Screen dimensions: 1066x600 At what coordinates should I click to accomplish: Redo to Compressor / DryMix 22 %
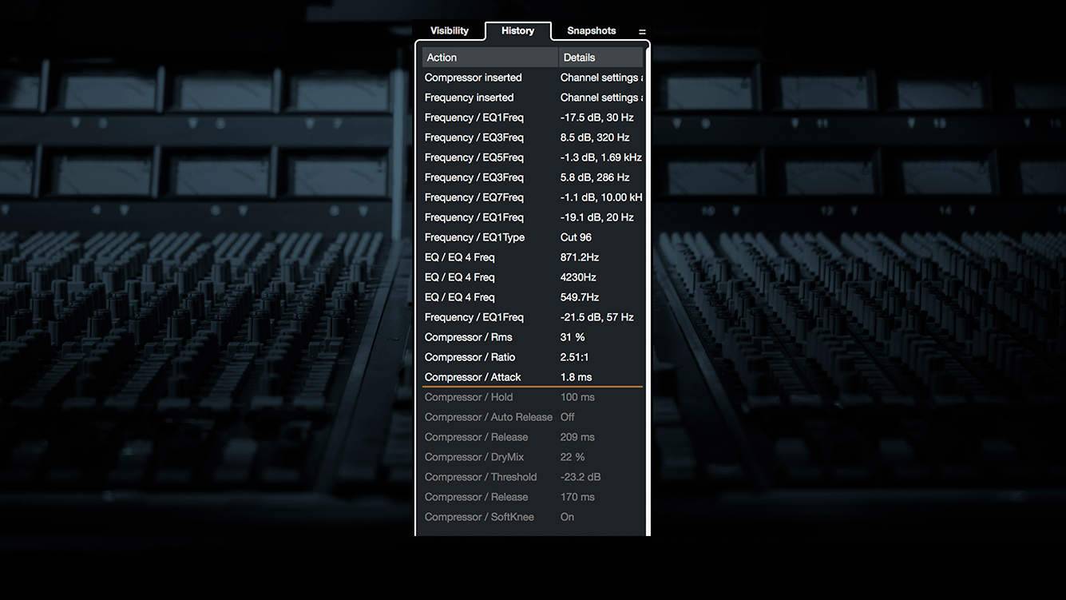[533, 457]
